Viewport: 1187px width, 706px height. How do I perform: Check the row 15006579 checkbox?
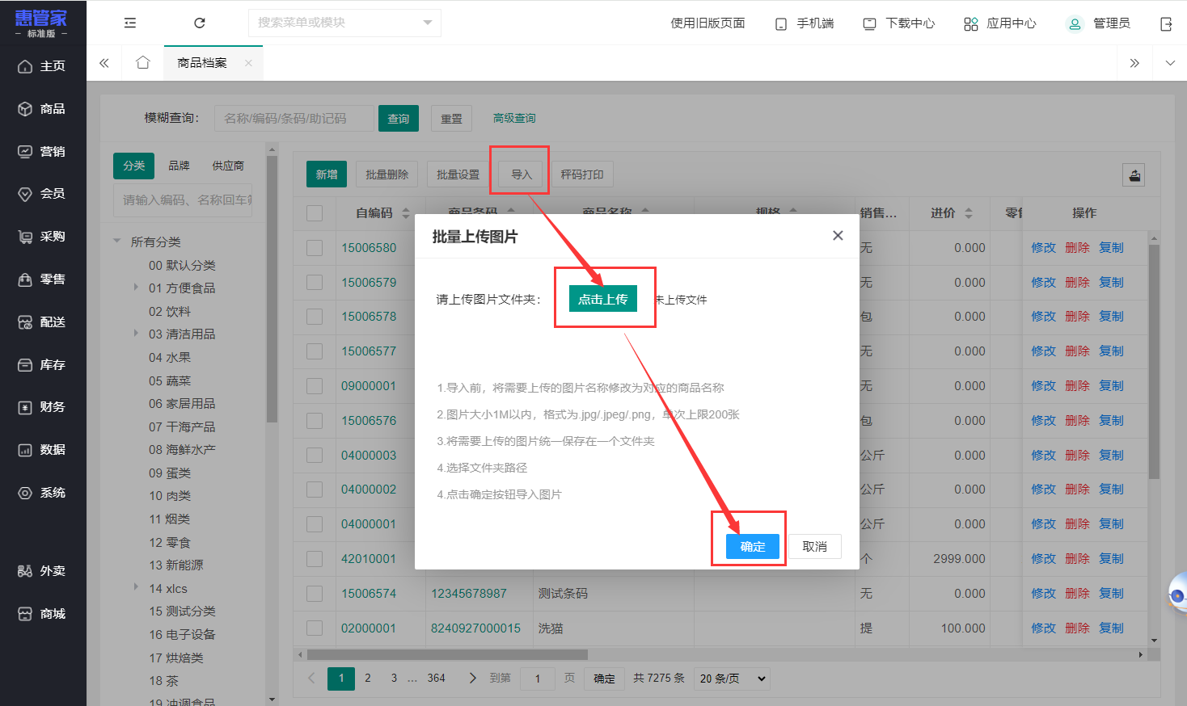point(315,283)
